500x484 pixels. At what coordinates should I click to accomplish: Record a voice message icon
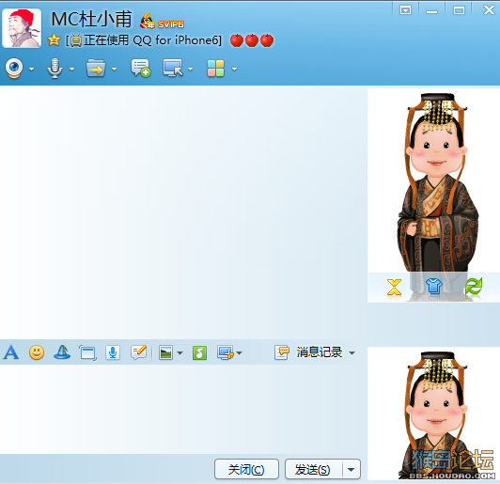[x=113, y=352]
